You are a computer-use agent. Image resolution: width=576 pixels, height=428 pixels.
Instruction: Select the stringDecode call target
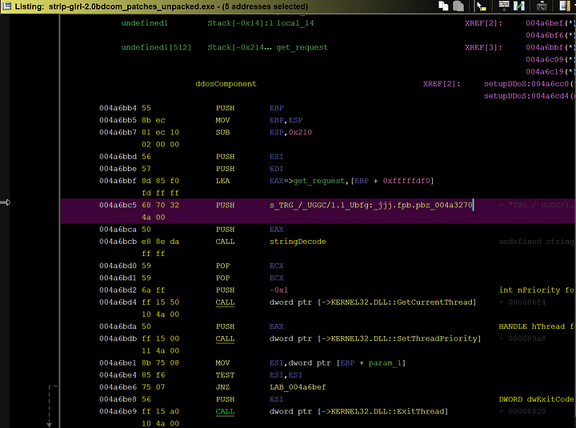point(298,242)
